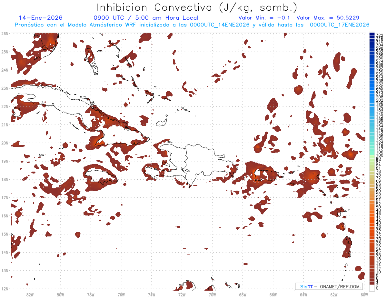Click the "70W" longitude label

[x=212, y=294]
